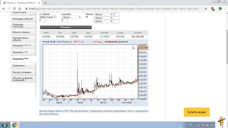The height and width of the screenshot is (128, 228).
Task: Reload the page with the refresh icon
Action: (14, 9)
